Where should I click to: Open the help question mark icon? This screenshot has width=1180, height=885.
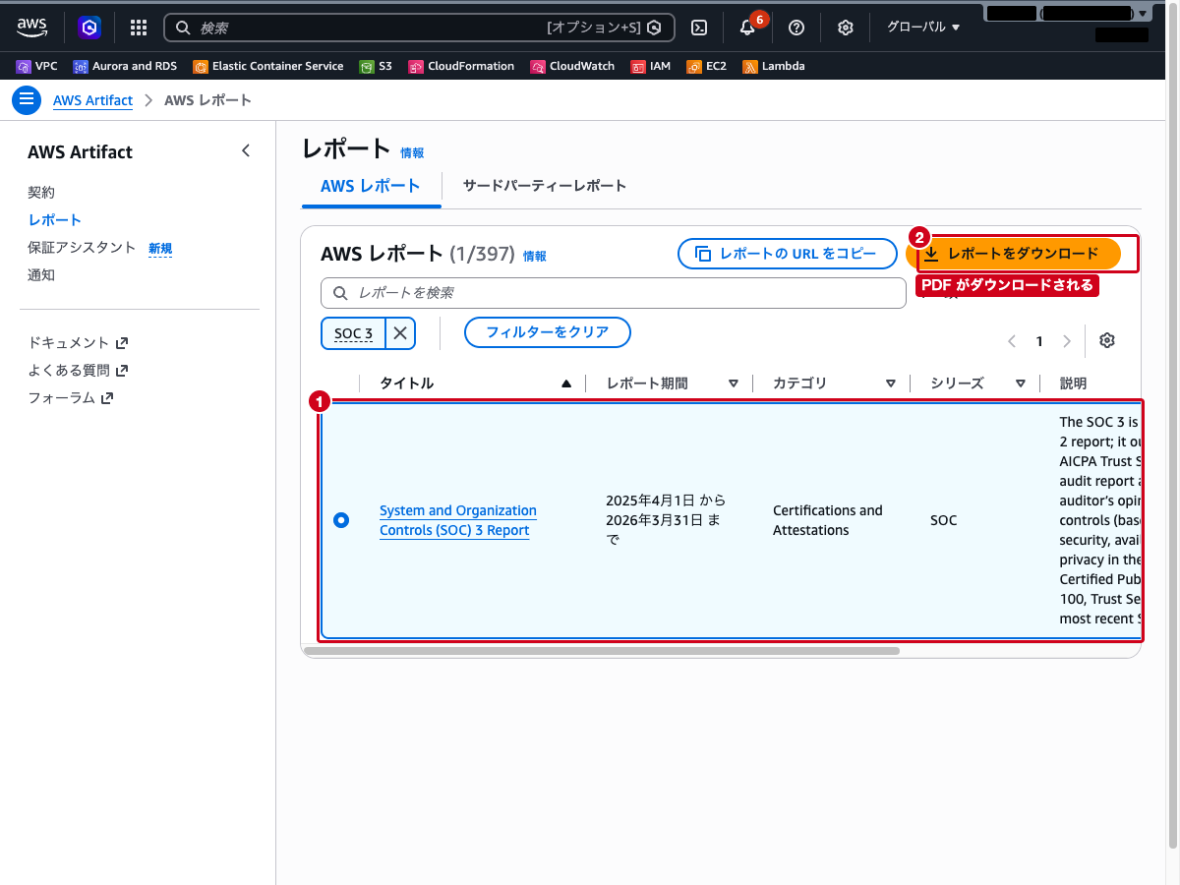pyautogui.click(x=796, y=28)
